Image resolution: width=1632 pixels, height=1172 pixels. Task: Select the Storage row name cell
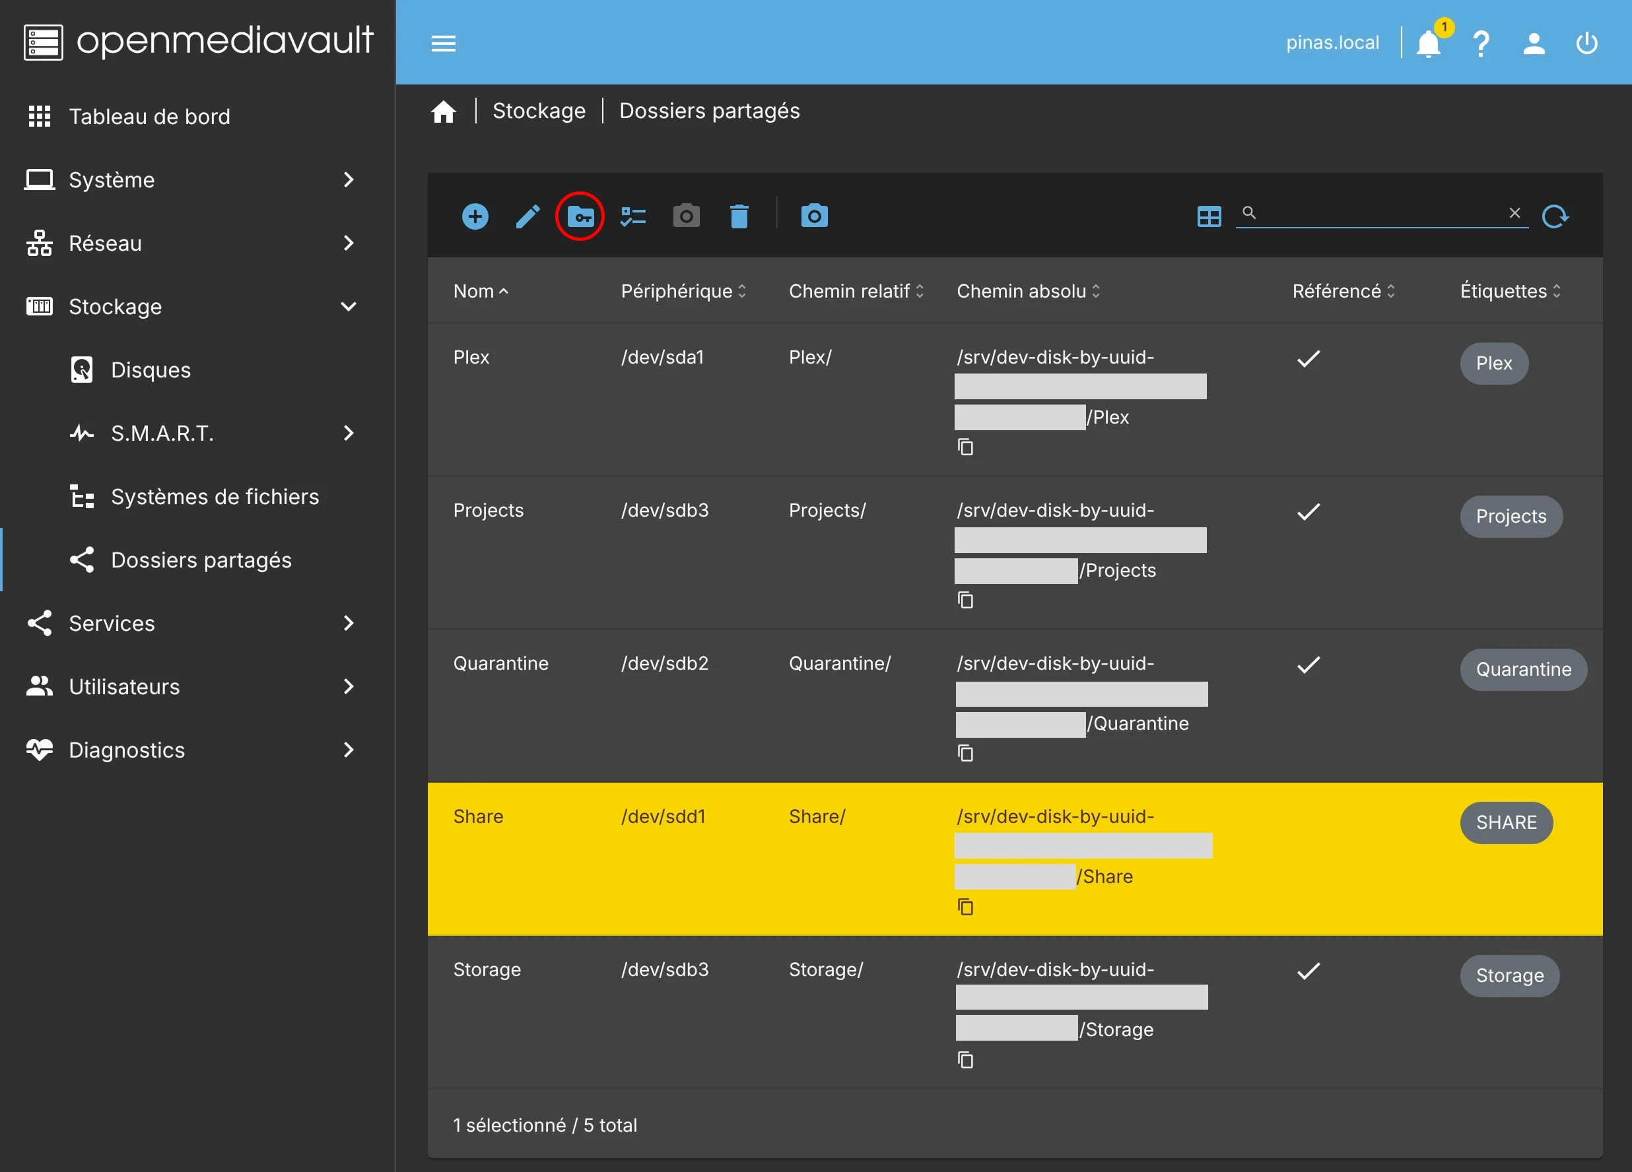tap(487, 970)
